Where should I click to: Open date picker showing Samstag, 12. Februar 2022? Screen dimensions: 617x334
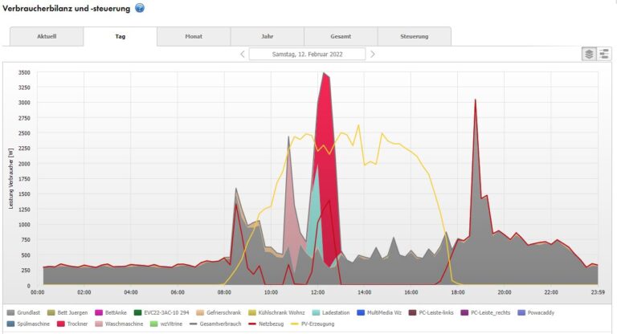pyautogui.click(x=307, y=54)
